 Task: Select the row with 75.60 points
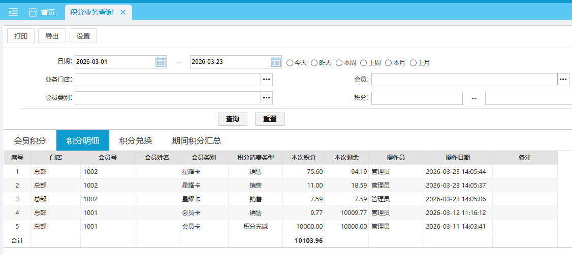[x=280, y=171]
